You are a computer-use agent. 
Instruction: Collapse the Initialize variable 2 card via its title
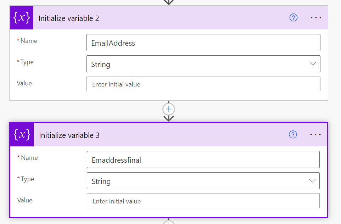click(x=69, y=18)
